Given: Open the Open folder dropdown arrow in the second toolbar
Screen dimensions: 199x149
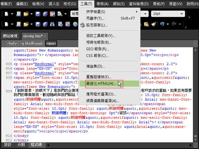Looking at the screenshot, I should point(32,24).
